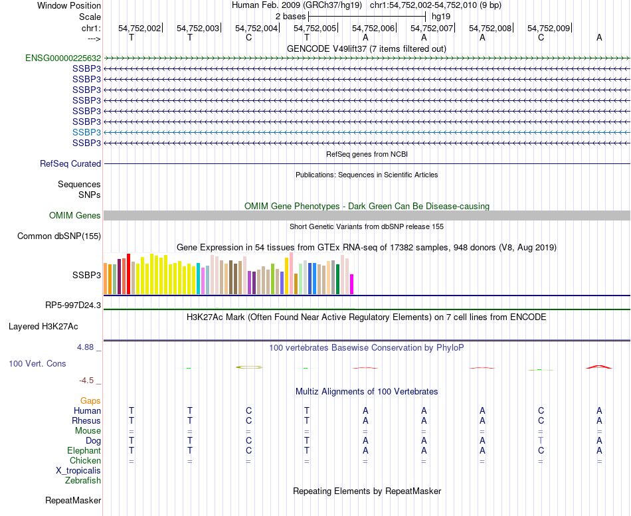Screen dimensions: 631x516
Task: Click the red PhyloP peak at last base
Action: pos(599,367)
